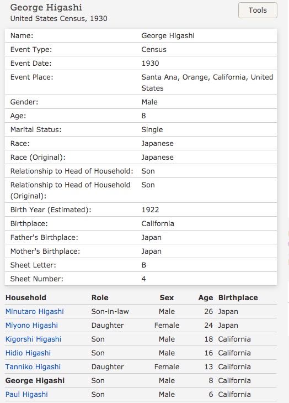Open the Tools button
Viewport: 289px width, 403px height.
258,11
